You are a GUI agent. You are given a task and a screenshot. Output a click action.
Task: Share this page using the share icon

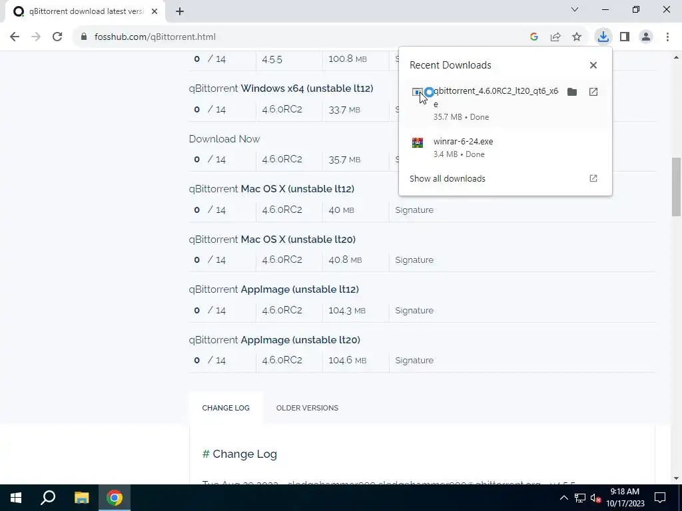555,37
